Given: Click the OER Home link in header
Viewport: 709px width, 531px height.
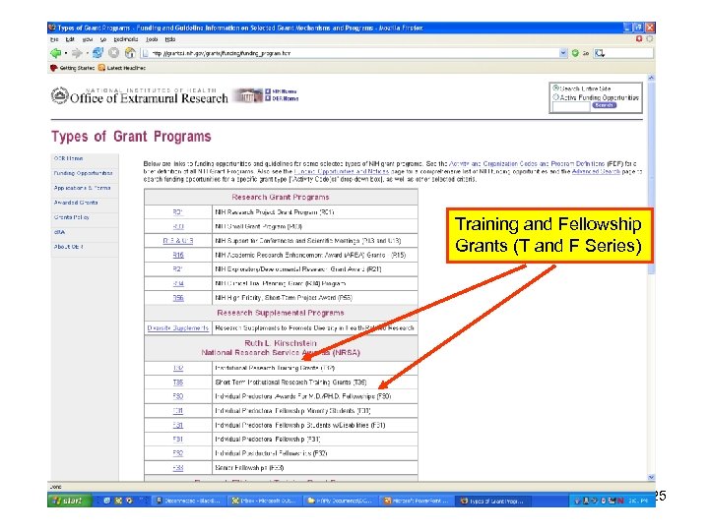Looking at the screenshot, I should click(286, 98).
